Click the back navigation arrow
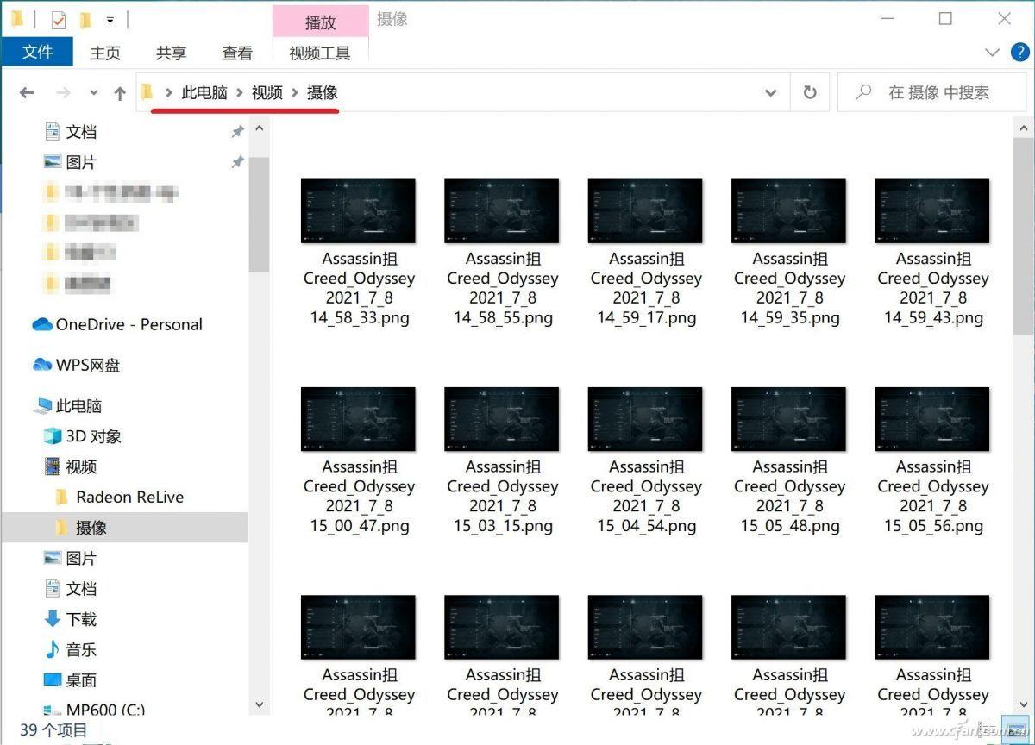Image resolution: width=1035 pixels, height=745 pixels. click(26, 92)
